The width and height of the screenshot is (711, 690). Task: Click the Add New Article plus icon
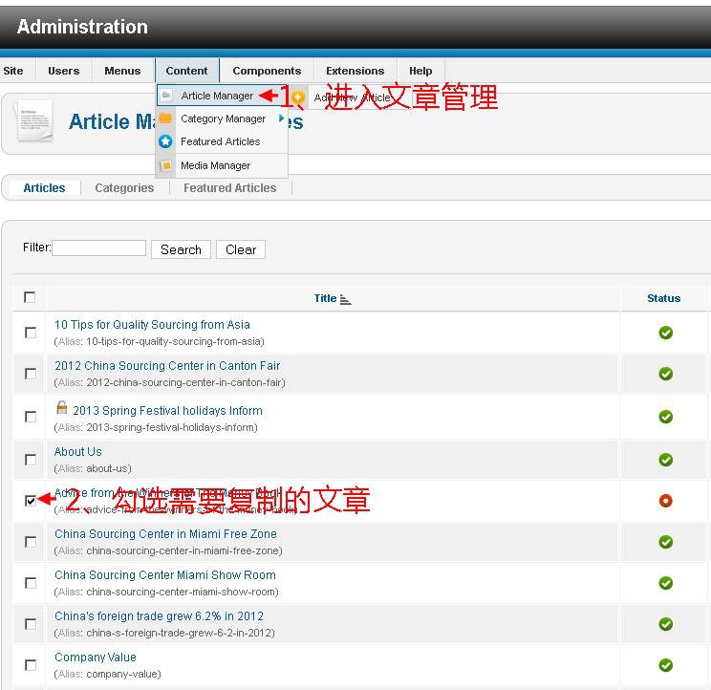coord(298,97)
